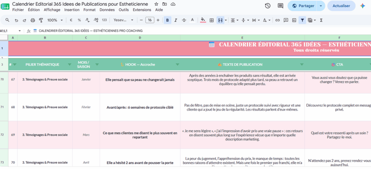Increase font size with plus
Viewport: 371px width, 169px height.
coord(158,20)
